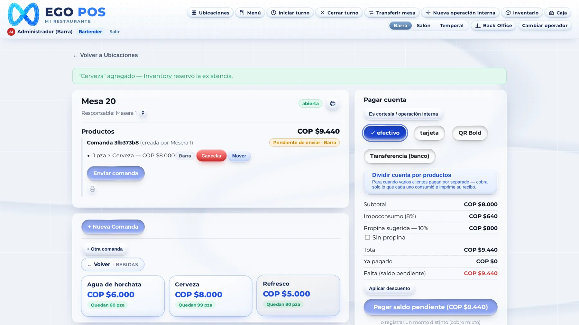Open Aplicar descuento

[389, 288]
